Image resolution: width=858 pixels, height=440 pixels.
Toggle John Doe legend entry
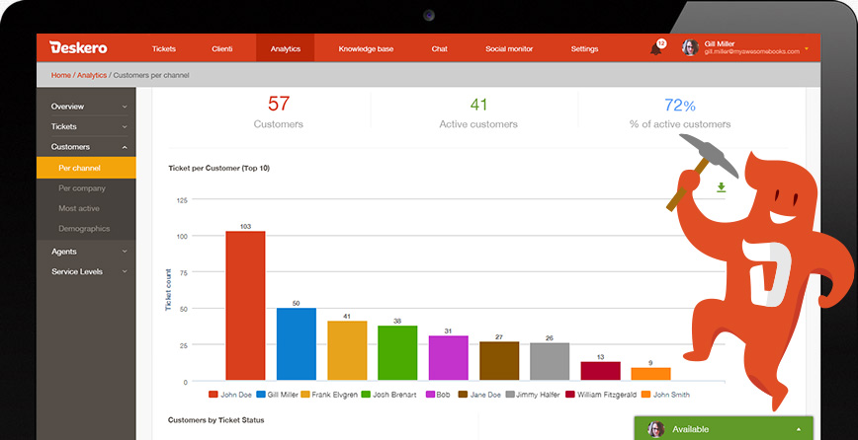(230, 395)
